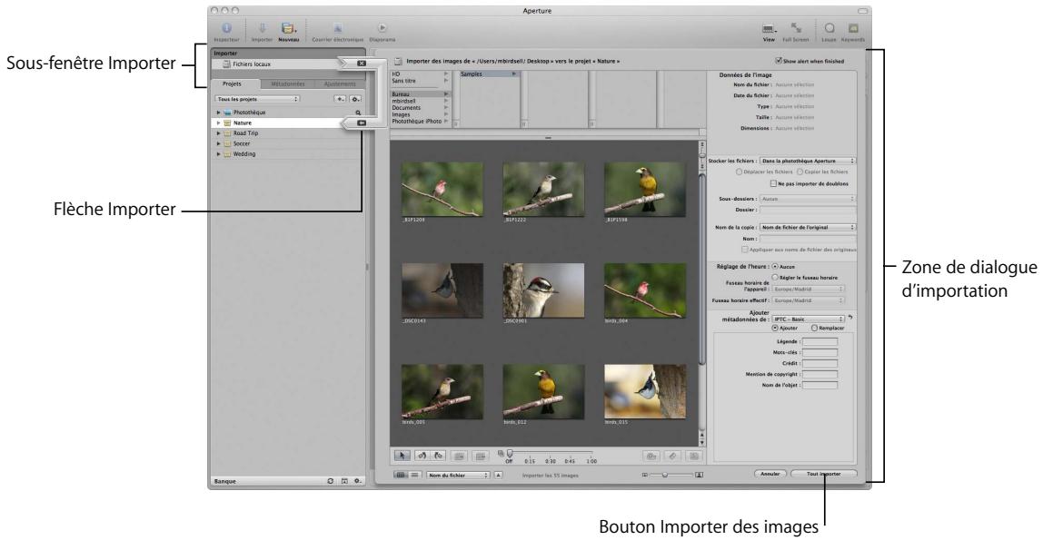Open Nom du fichier sort dropdown

point(458,475)
